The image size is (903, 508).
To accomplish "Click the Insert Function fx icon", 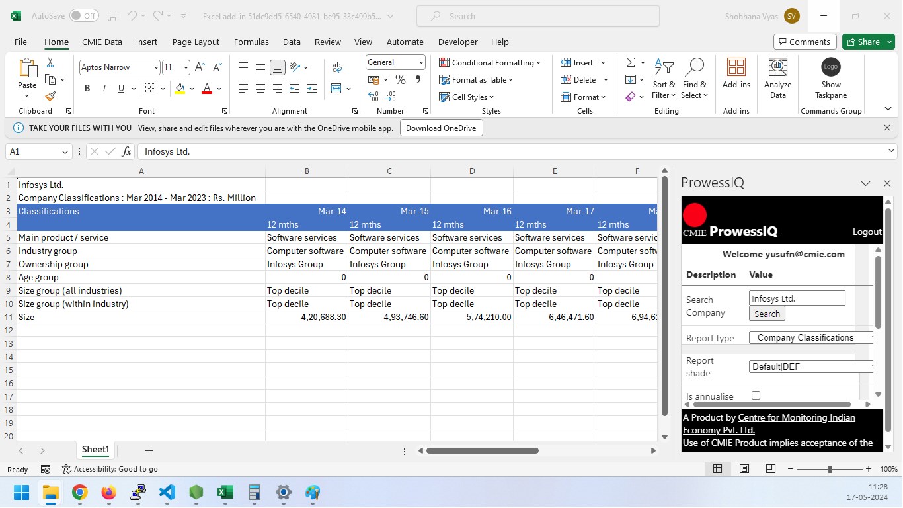I will coord(127,151).
